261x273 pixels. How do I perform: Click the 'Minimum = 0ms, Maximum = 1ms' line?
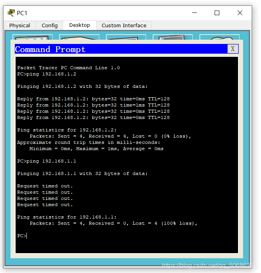[97, 149]
